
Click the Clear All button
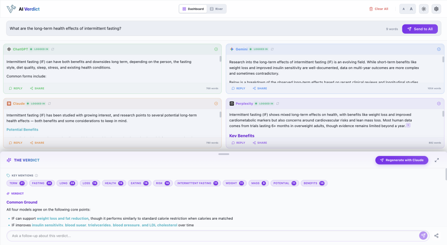coord(378,9)
